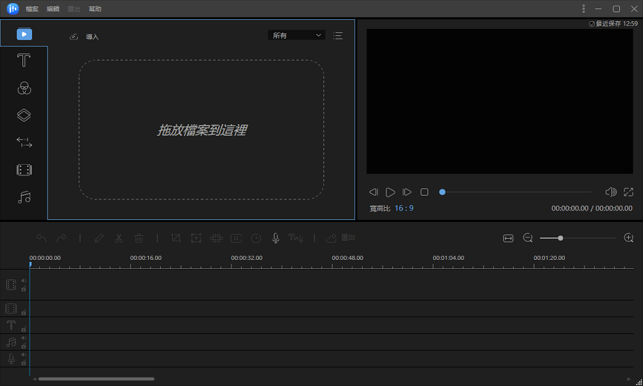This screenshot has width=643, height=386.
Task: Play the preview video
Action: point(390,192)
